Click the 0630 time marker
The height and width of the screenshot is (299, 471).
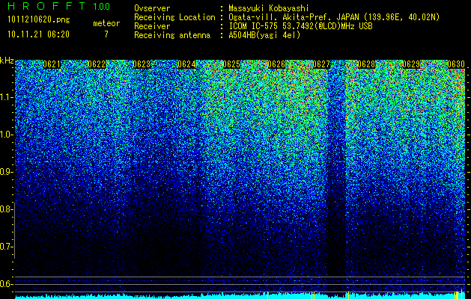point(456,64)
